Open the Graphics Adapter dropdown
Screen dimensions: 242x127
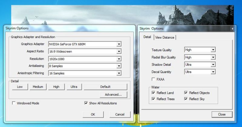pyautogui.click(x=119, y=44)
